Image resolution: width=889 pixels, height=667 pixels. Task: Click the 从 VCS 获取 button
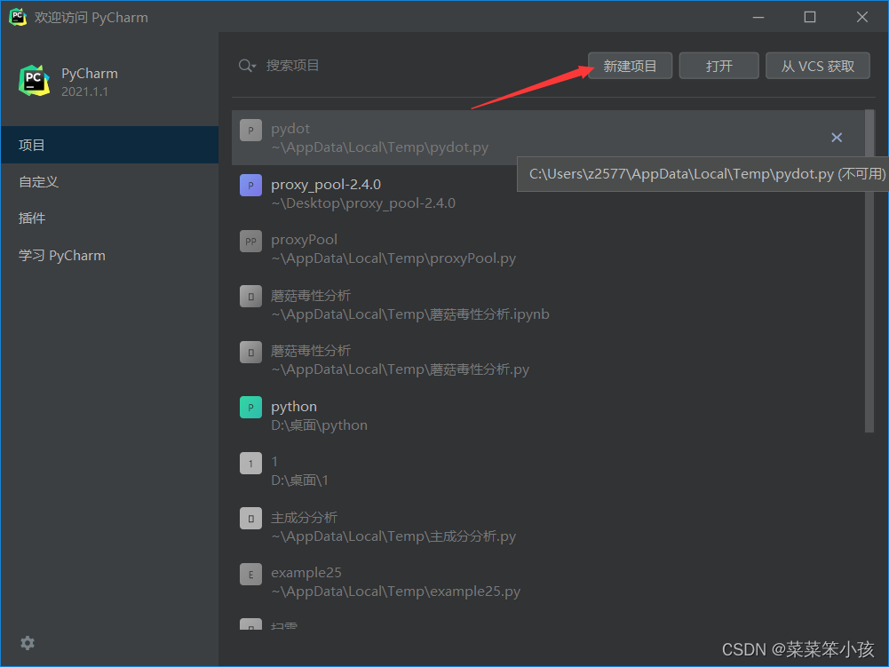coord(818,66)
